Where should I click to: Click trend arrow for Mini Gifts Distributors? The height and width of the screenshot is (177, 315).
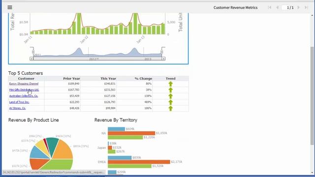coord(171,90)
